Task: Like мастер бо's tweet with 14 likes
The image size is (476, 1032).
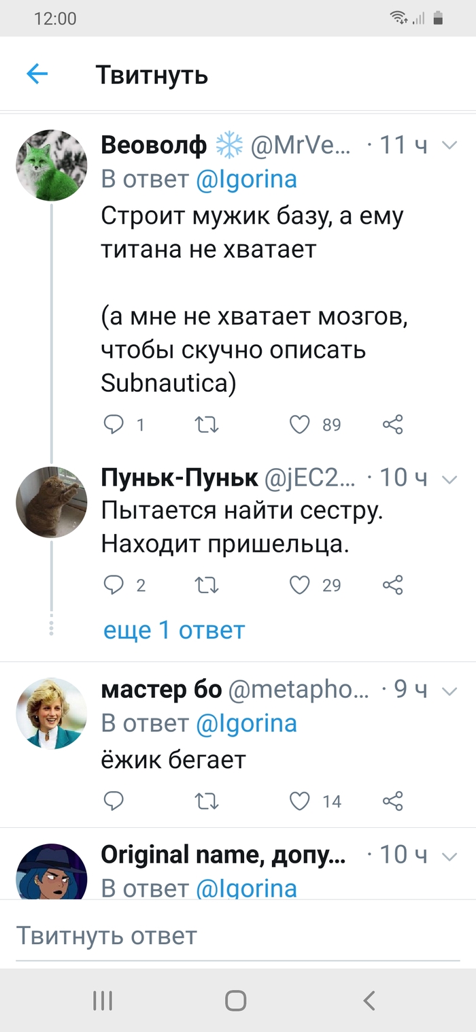Action: 300,801
